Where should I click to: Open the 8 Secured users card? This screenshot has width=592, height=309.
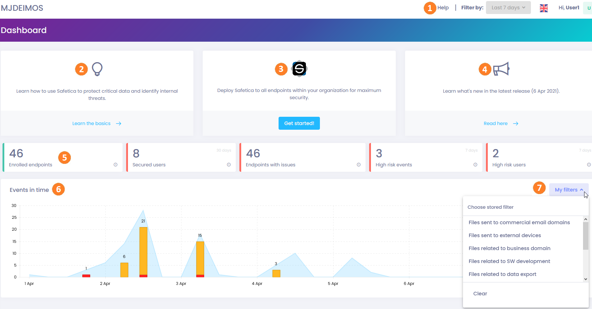[x=181, y=157]
